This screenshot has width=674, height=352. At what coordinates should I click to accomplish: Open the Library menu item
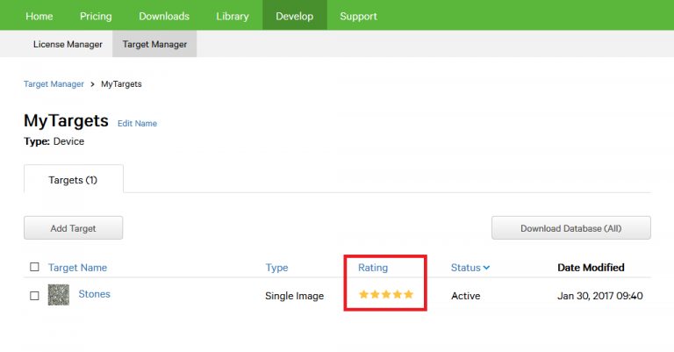[233, 16]
